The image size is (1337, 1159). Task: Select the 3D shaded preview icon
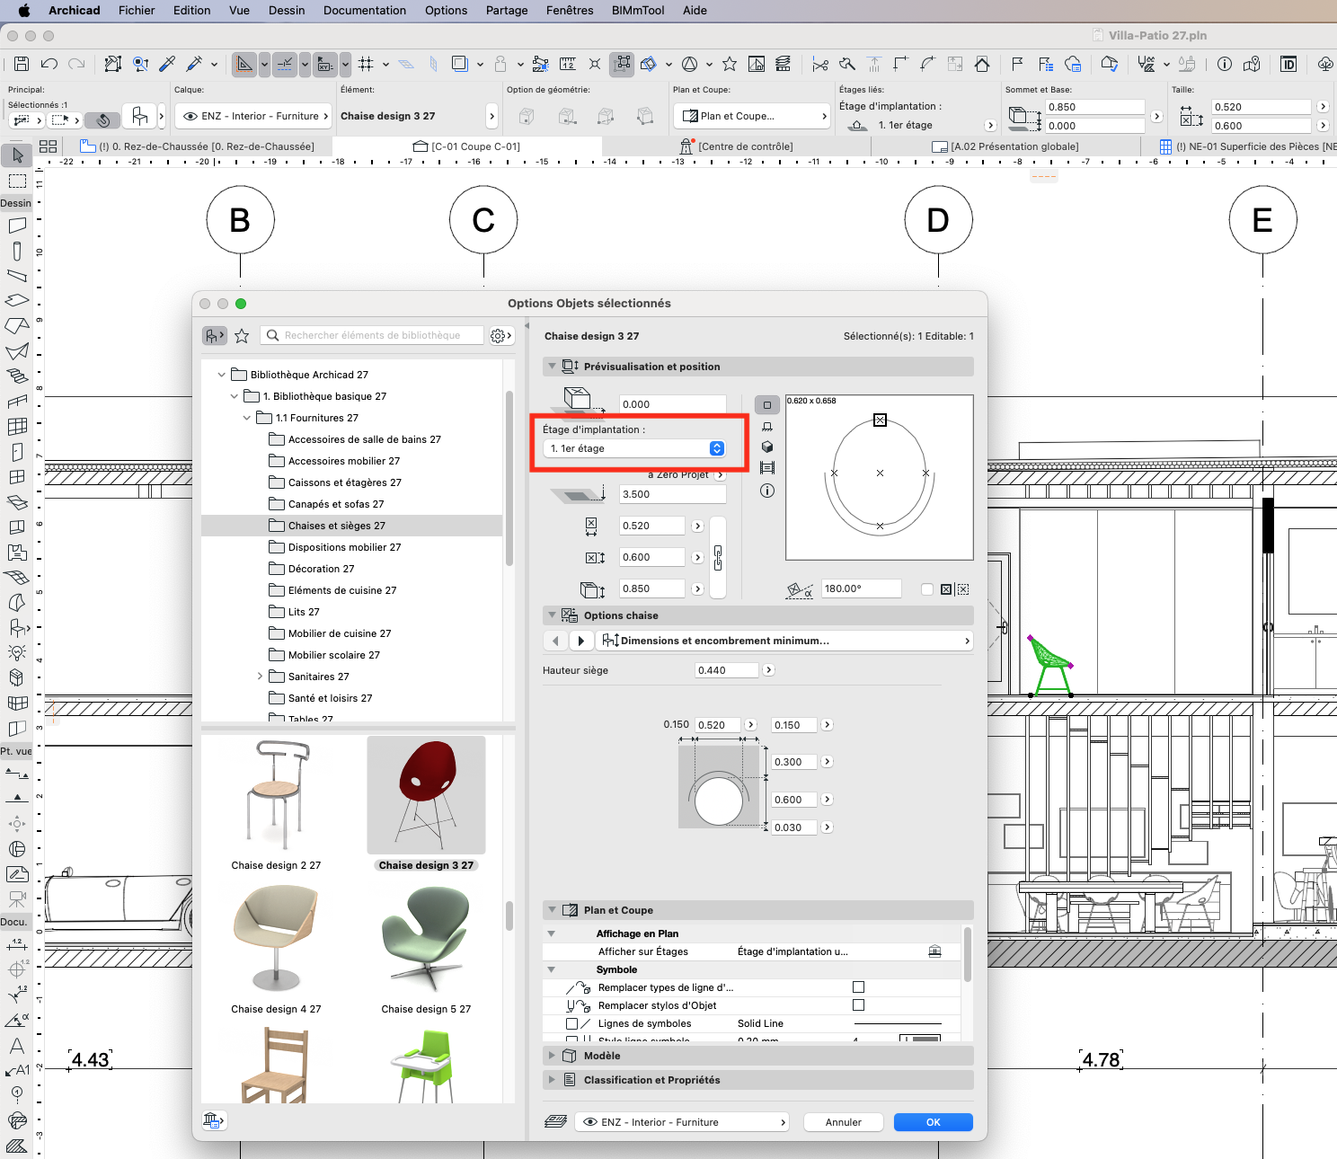point(767,447)
